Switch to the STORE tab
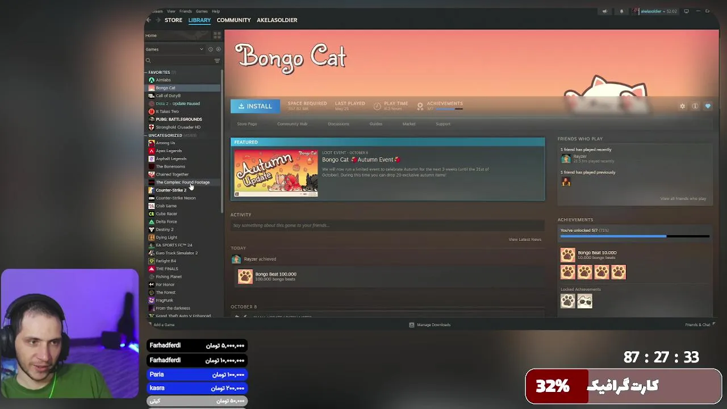Viewport: 727px width, 409px height. 173,20
